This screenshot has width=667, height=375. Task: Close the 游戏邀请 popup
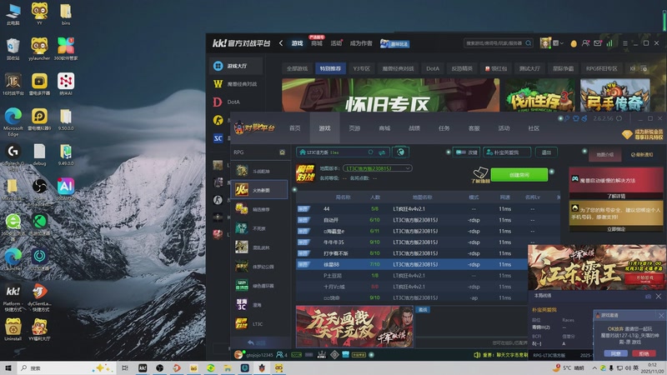(660, 316)
